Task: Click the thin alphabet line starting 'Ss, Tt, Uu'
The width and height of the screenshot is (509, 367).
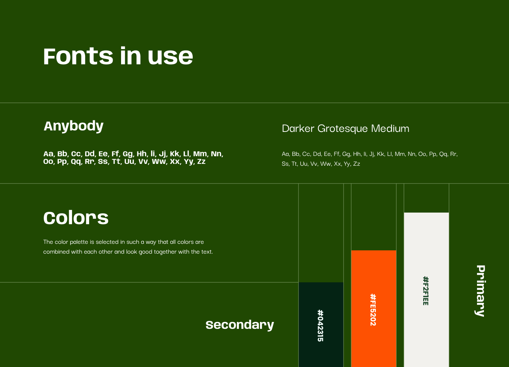Action: click(x=321, y=164)
